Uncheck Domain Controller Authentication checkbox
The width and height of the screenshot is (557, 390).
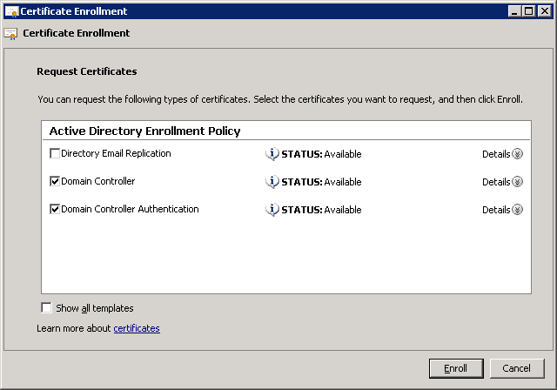(55, 210)
